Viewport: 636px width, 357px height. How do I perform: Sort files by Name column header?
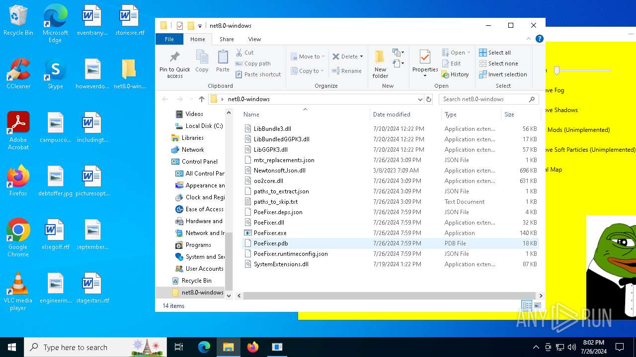[x=305, y=115]
